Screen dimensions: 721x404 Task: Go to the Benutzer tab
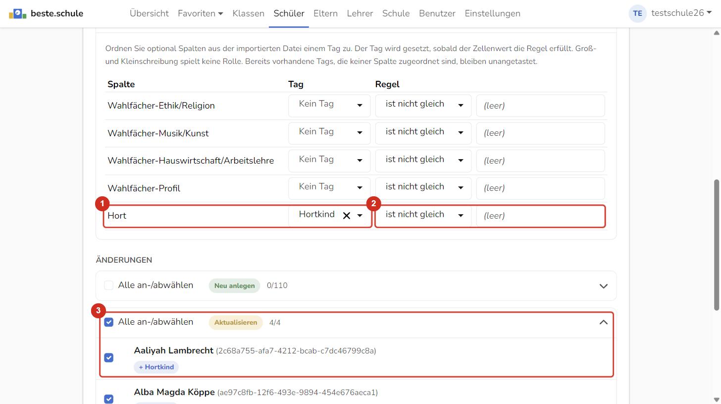click(437, 13)
